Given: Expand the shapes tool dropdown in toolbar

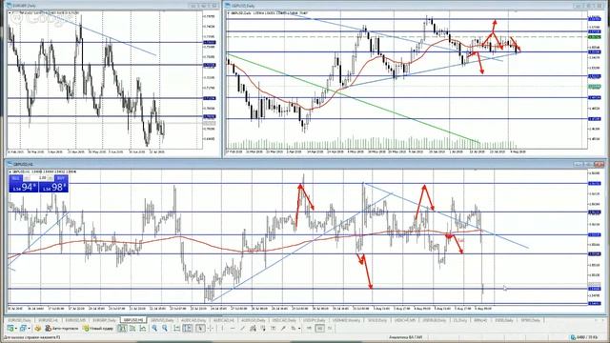Looking at the screenshot, I should pyautogui.click(x=299, y=329).
